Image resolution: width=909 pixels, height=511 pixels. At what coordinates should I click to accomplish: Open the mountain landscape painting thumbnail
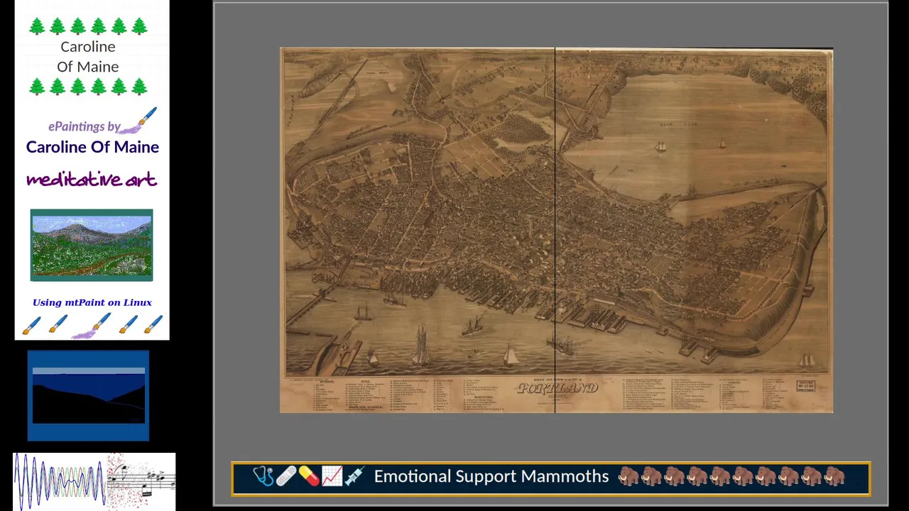(92, 245)
